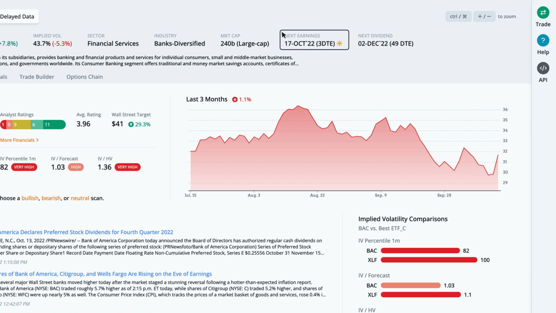Image resolution: width=556 pixels, height=313 pixels.
Task: Click the price chart peak near Aug. 22
Action: [298, 106]
